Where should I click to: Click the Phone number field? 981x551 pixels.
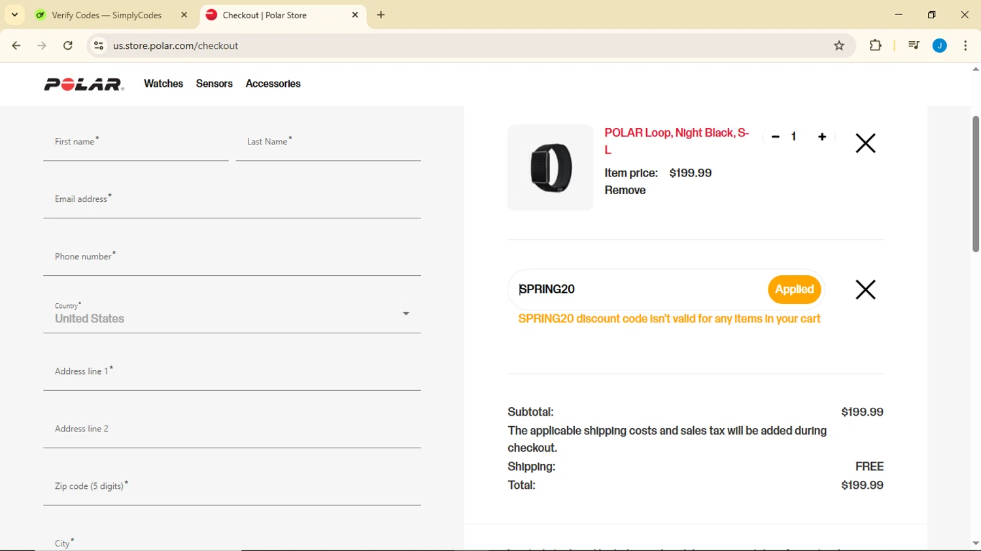(232, 258)
